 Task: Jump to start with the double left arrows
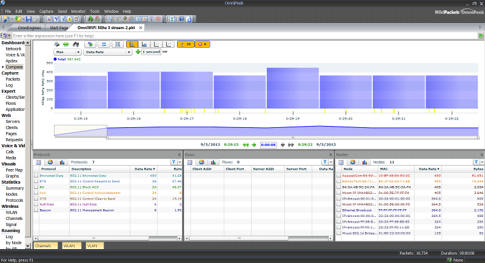pos(246,145)
